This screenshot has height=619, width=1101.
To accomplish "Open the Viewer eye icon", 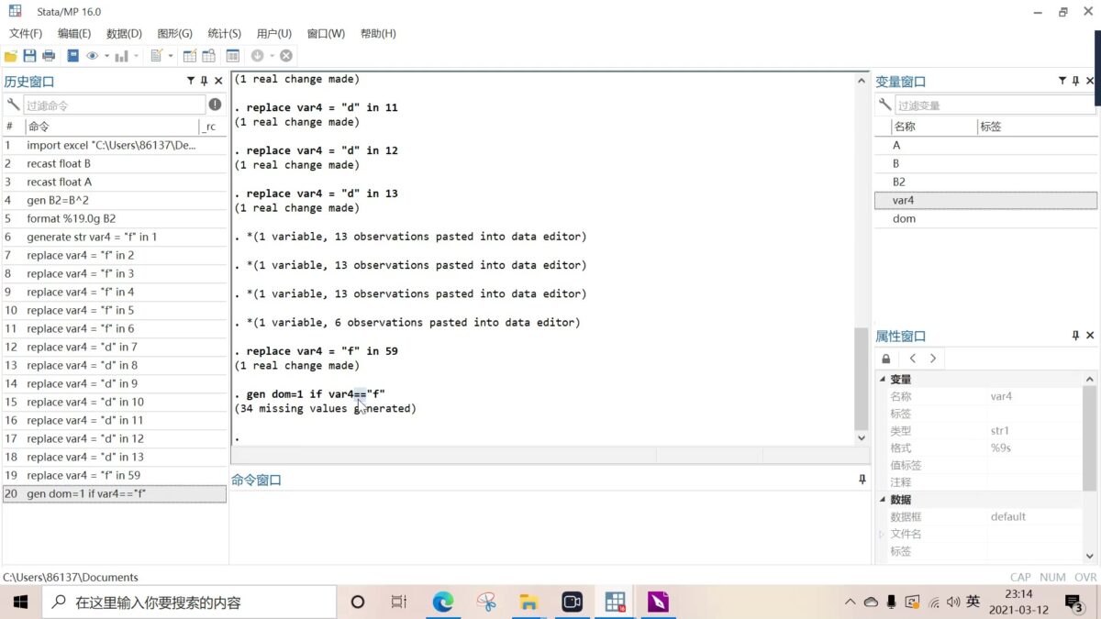I will click(92, 56).
